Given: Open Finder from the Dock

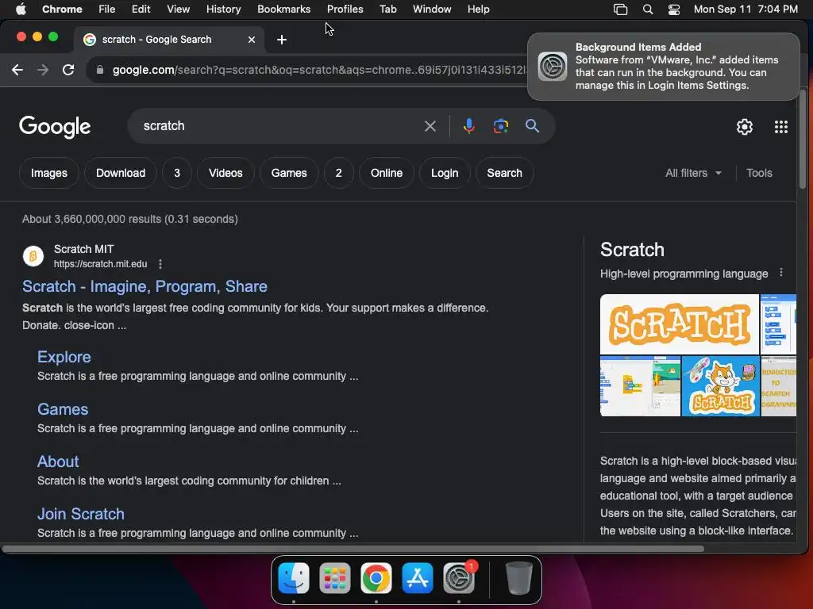Looking at the screenshot, I should point(294,577).
